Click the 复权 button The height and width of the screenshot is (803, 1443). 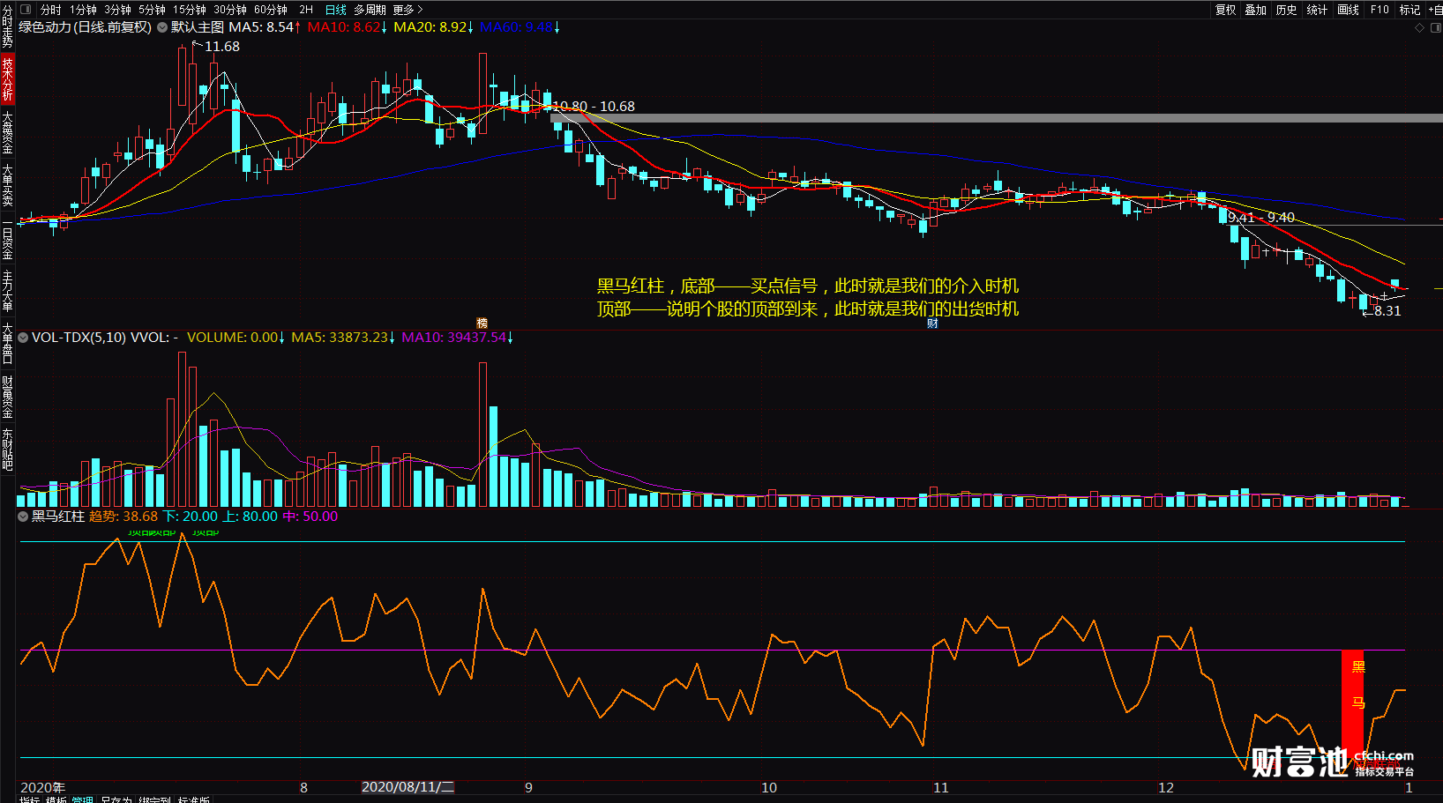click(x=1226, y=10)
